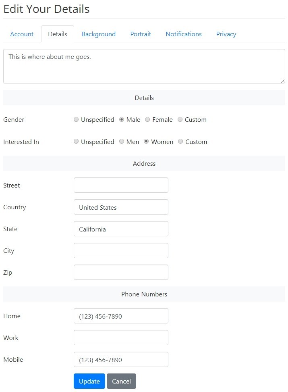Select Custom under Interested In

pos(180,142)
